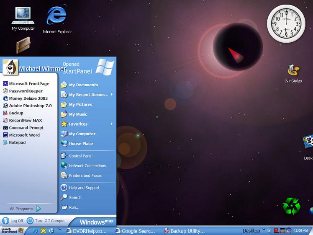
Task: Switch to the DVDRHelp.co... taskbar window
Action: point(87,231)
